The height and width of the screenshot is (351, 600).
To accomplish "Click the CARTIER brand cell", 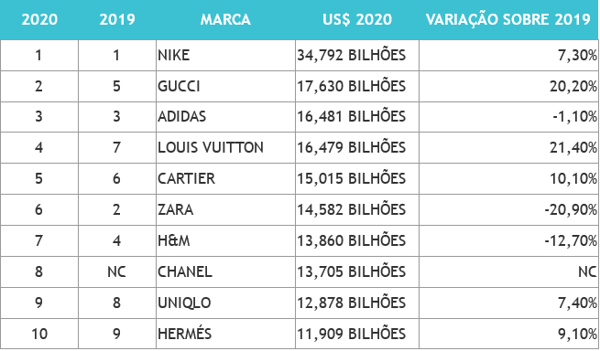I will 225,179.
